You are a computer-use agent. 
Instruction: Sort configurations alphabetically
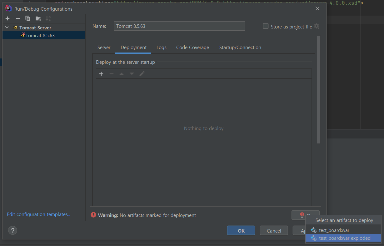pyautogui.click(x=48, y=18)
